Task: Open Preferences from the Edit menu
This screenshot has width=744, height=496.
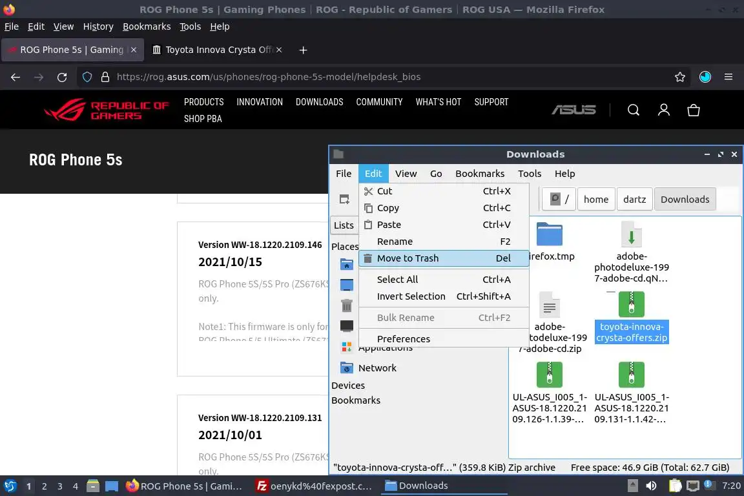Action: click(x=444, y=339)
